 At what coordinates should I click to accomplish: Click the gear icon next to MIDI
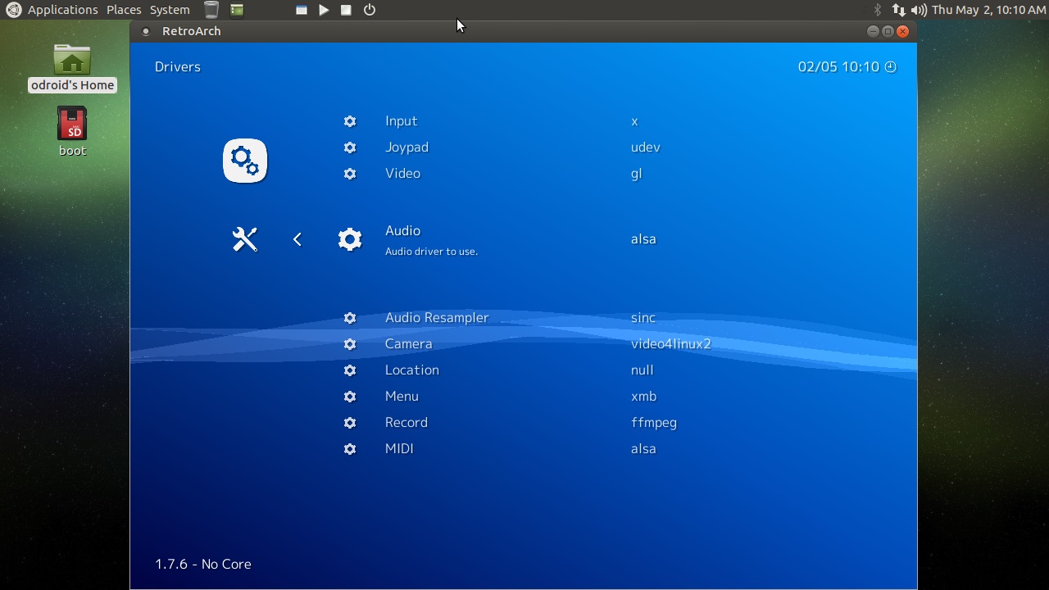(x=350, y=449)
